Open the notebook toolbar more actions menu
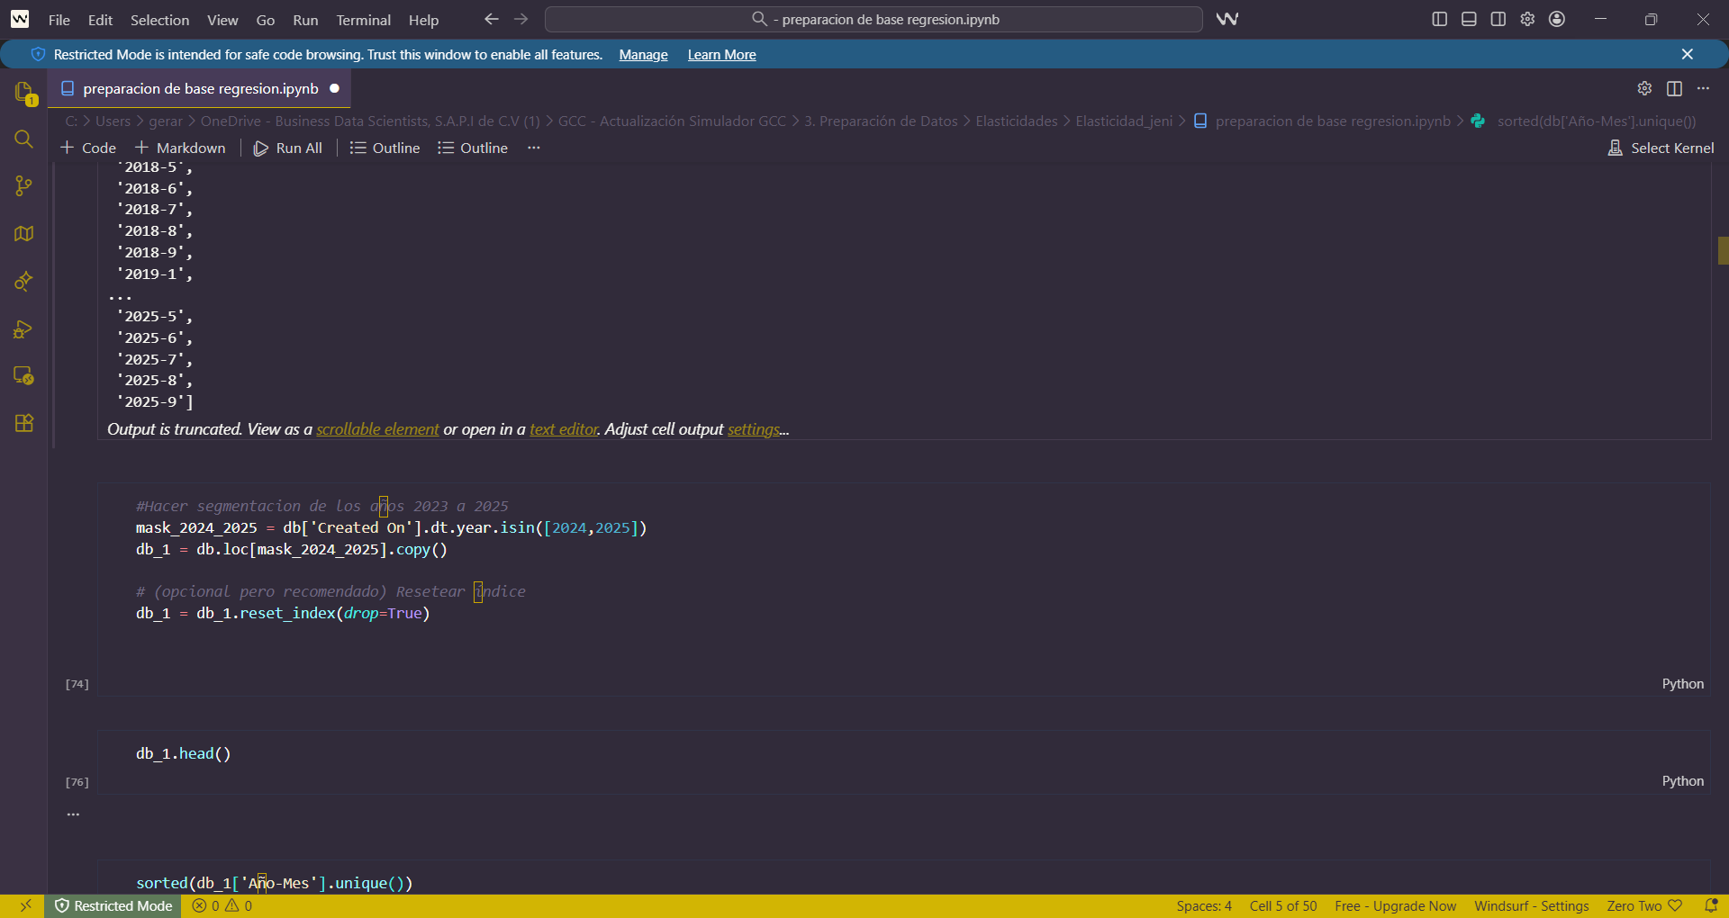 [x=534, y=148]
